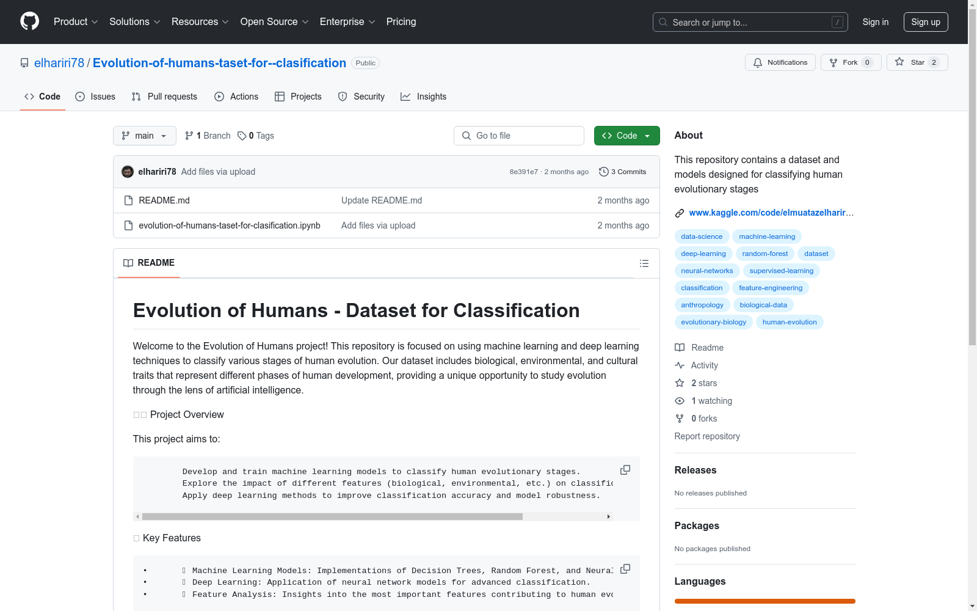View the 0 Tags link

pyautogui.click(x=256, y=136)
